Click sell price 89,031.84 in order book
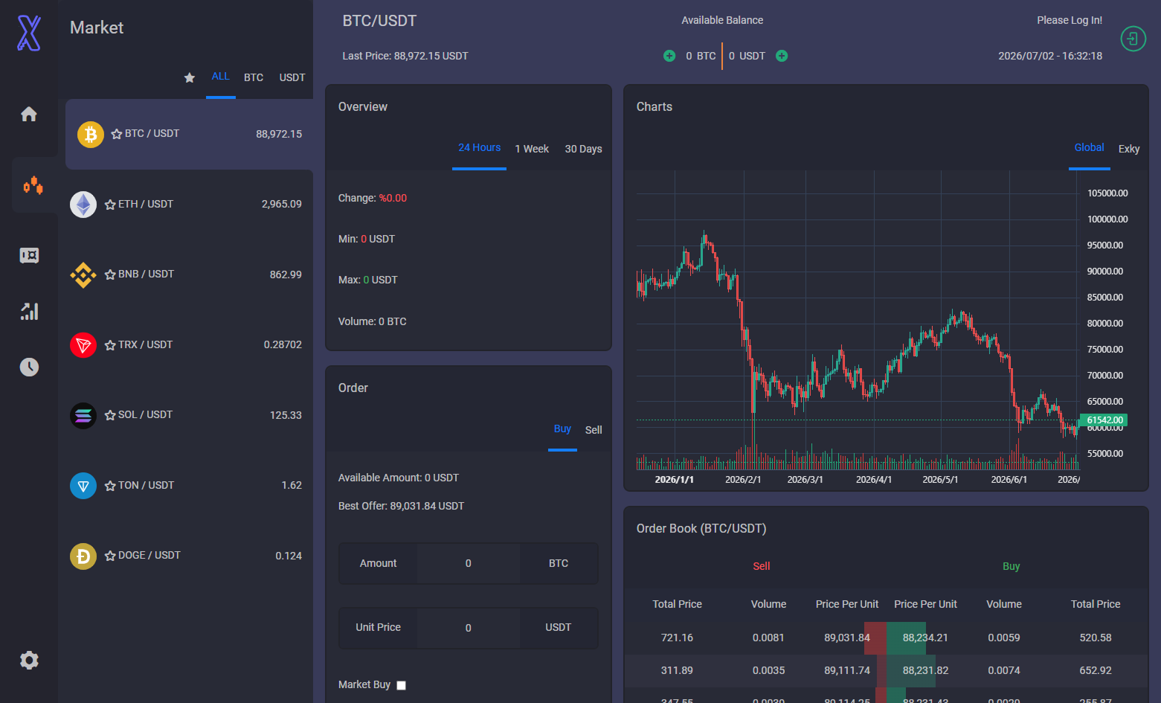The image size is (1161, 703). tap(847, 638)
